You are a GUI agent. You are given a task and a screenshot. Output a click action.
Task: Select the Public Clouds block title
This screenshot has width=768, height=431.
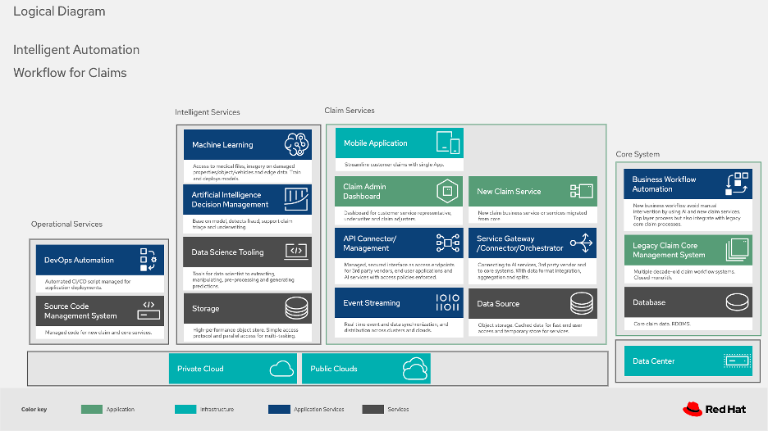coord(334,369)
